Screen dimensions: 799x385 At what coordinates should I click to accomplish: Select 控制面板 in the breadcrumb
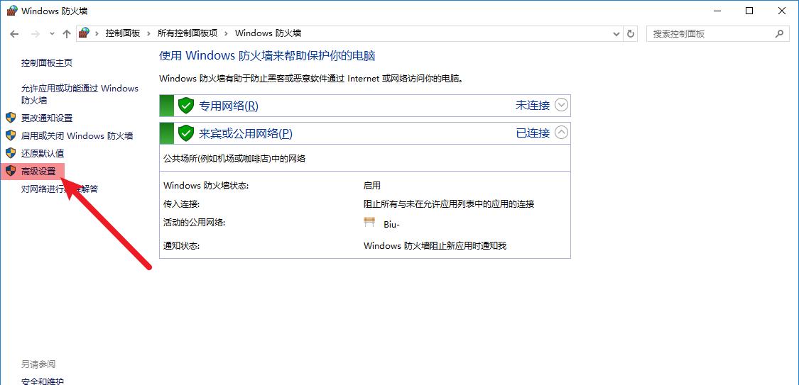[122, 33]
